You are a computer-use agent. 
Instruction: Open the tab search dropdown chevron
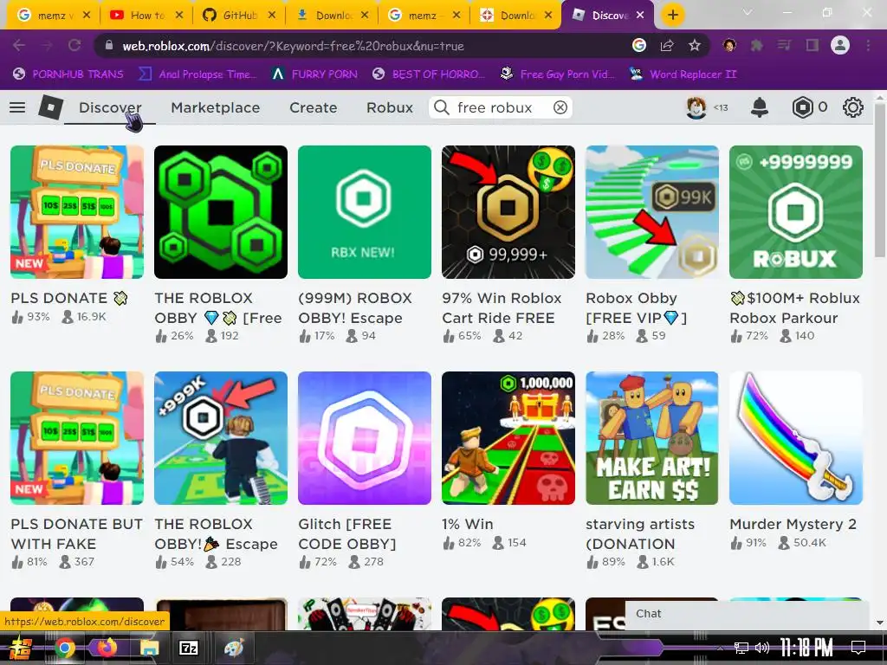748,12
